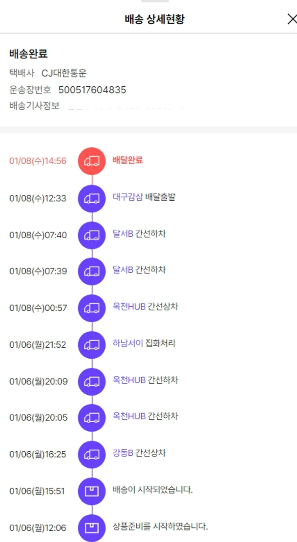Click truck icon beside 하남서이 집화처리
Image resolution: width=297 pixels, height=542 pixels.
92,344
